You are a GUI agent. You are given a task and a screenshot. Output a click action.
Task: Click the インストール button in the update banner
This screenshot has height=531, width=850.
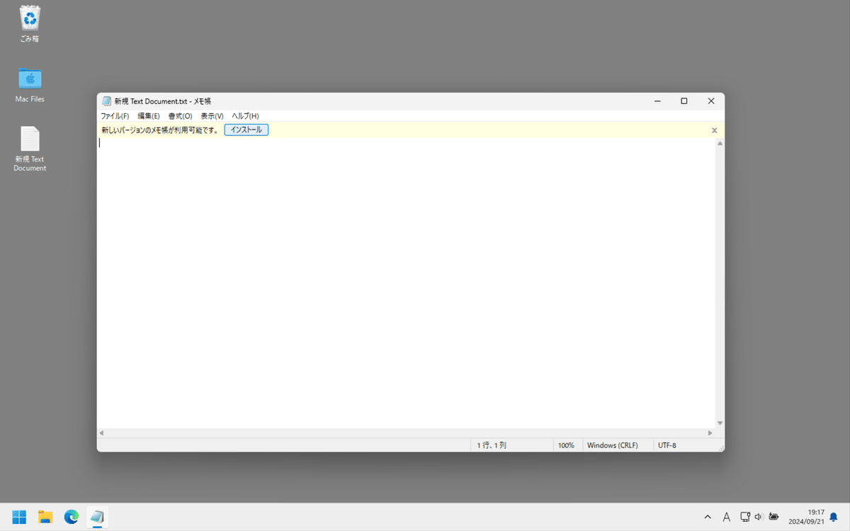coord(246,130)
